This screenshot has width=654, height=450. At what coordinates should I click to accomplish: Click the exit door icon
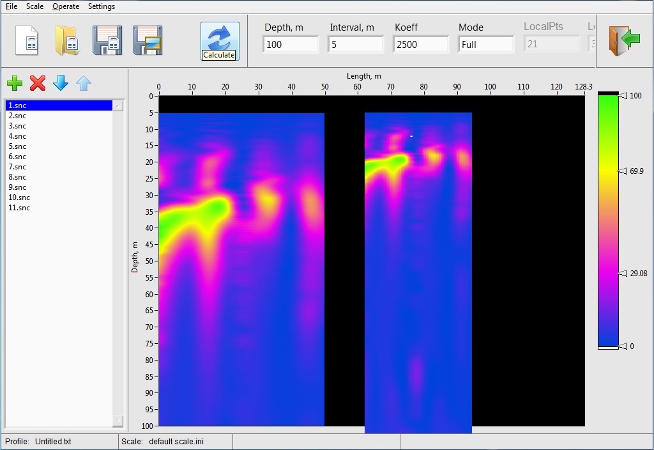tap(625, 40)
